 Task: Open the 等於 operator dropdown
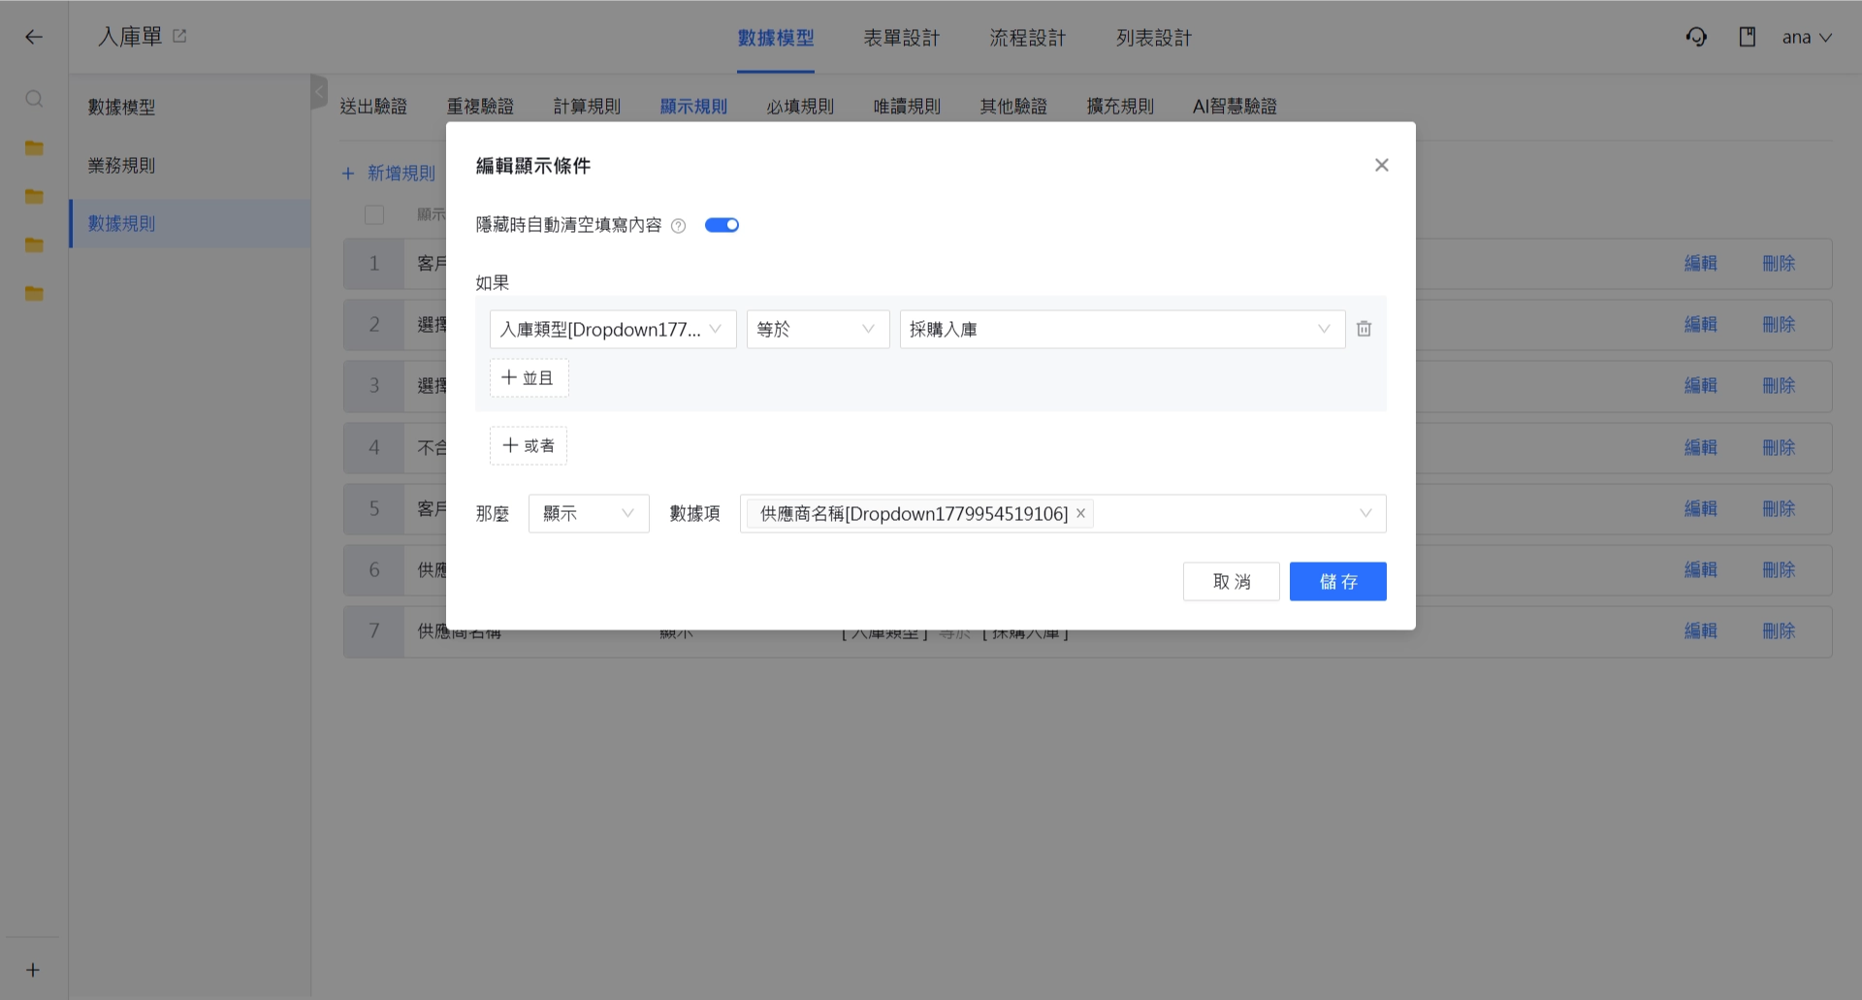pos(818,329)
